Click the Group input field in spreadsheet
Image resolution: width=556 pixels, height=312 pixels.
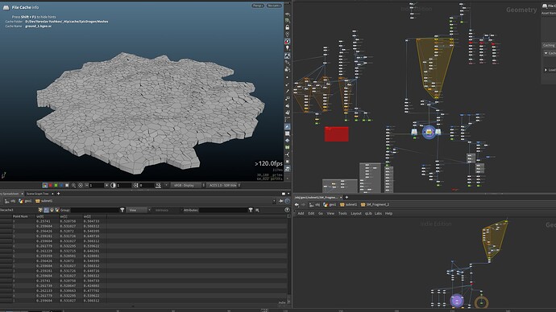click(x=95, y=210)
